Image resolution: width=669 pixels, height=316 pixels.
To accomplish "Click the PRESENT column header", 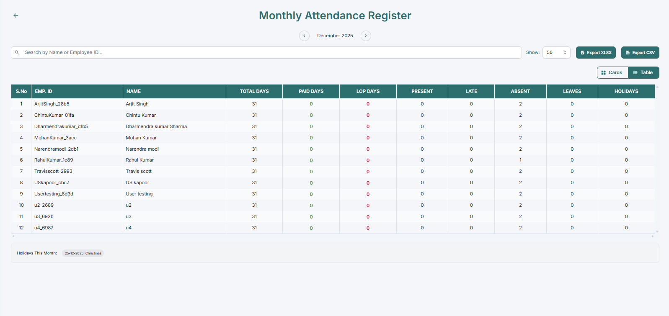I will point(422,91).
